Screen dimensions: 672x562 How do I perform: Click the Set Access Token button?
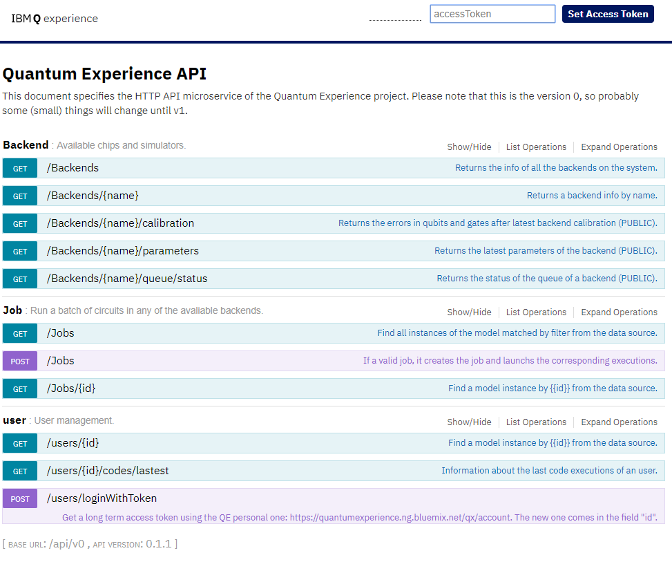[x=608, y=14]
